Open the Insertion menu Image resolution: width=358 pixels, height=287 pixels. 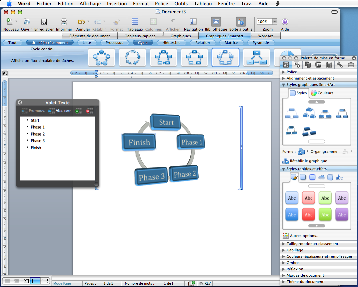click(x=117, y=4)
